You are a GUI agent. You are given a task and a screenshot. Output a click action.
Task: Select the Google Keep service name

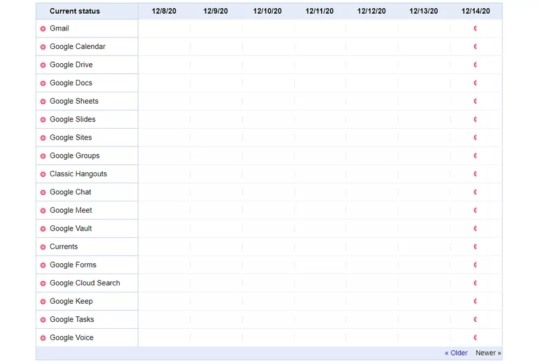click(x=71, y=302)
